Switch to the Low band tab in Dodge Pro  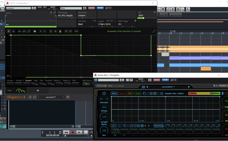coord(122,93)
